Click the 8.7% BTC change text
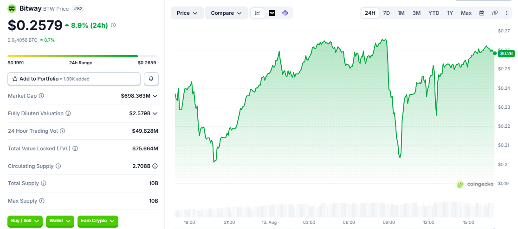 (x=49, y=40)
